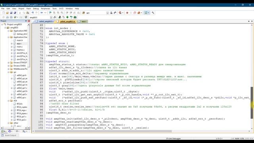The height and width of the screenshot is (143, 254).
Task: Collapse the Project: amg8833 tree root
Action: (2, 24)
